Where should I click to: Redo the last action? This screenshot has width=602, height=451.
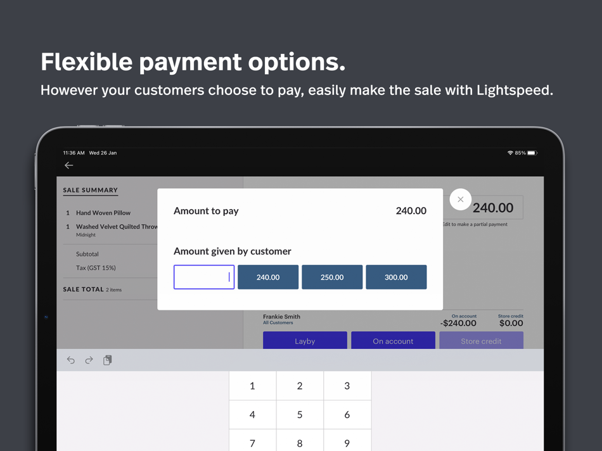click(88, 360)
